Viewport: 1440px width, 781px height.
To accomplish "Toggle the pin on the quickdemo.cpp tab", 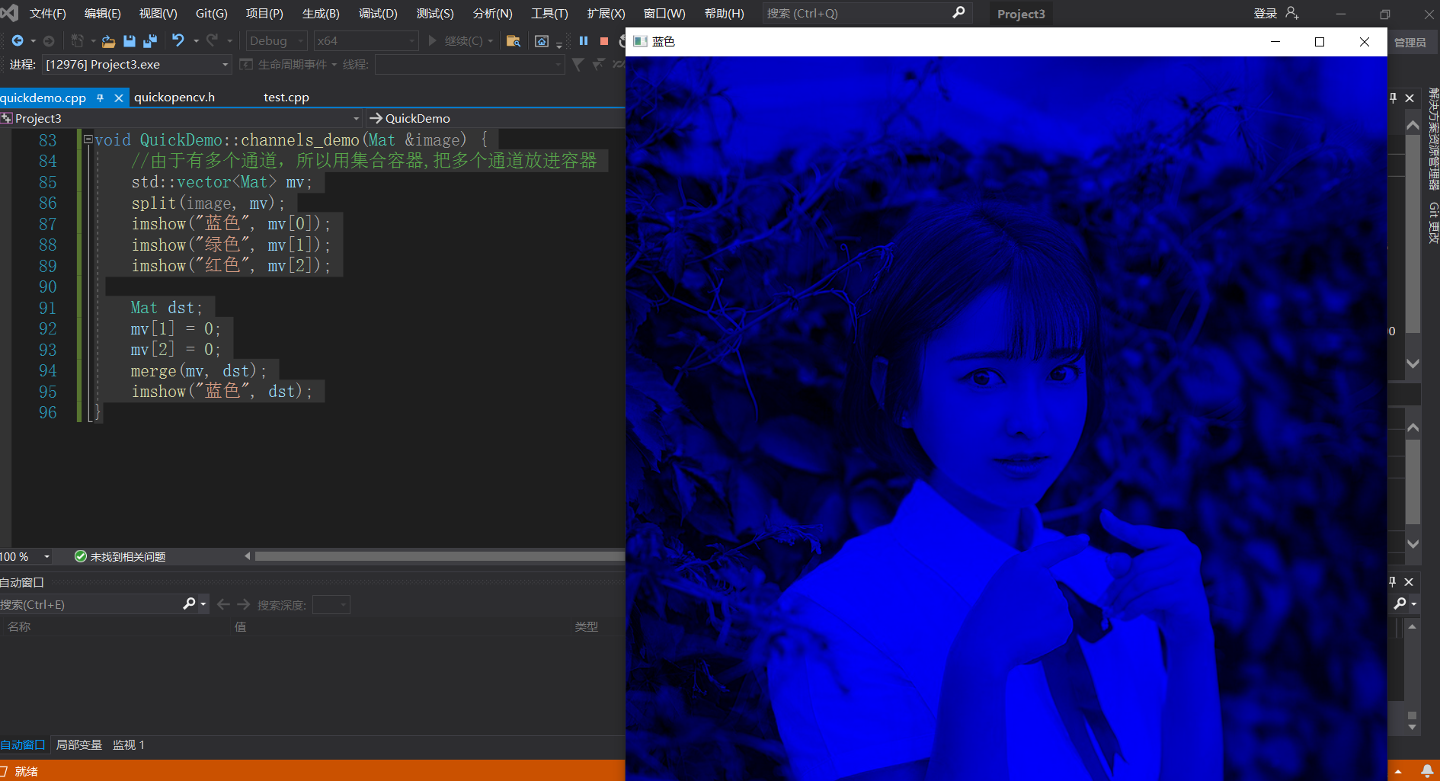I will 100,98.
